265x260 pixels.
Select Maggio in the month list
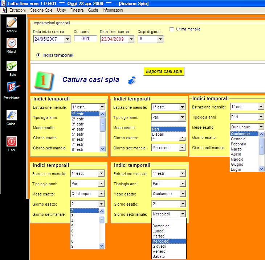244,159
